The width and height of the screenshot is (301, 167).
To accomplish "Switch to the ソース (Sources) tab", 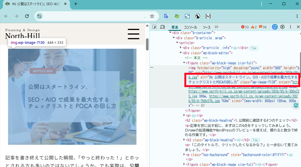I will point(207,27).
